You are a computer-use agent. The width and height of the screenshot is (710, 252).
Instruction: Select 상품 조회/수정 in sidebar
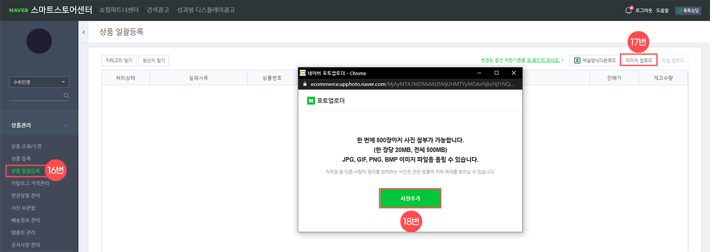(x=26, y=146)
